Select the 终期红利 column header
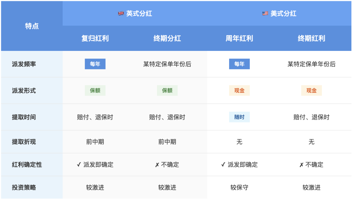 tap(311, 38)
